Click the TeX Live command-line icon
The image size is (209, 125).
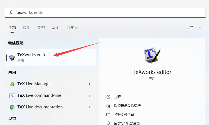[x=12, y=96]
